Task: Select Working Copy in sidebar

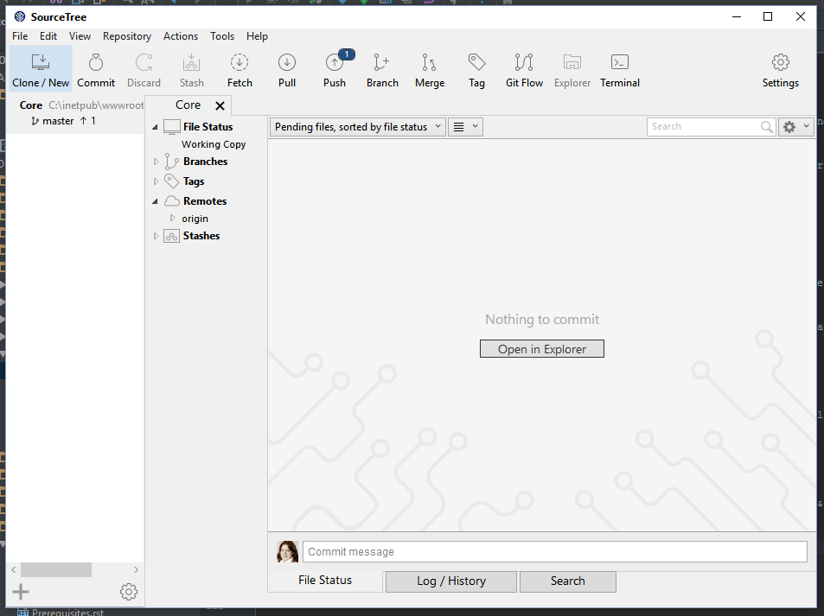Action: point(214,144)
